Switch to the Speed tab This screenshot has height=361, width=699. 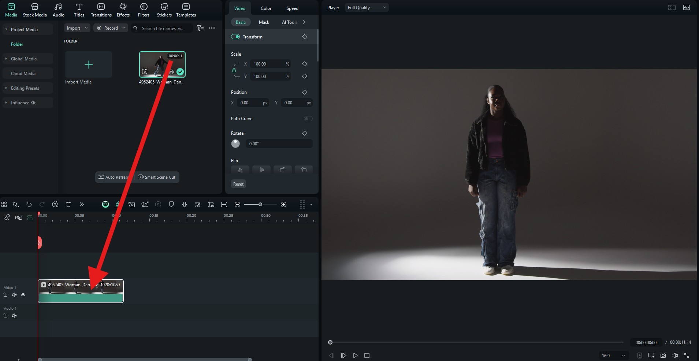292,8
